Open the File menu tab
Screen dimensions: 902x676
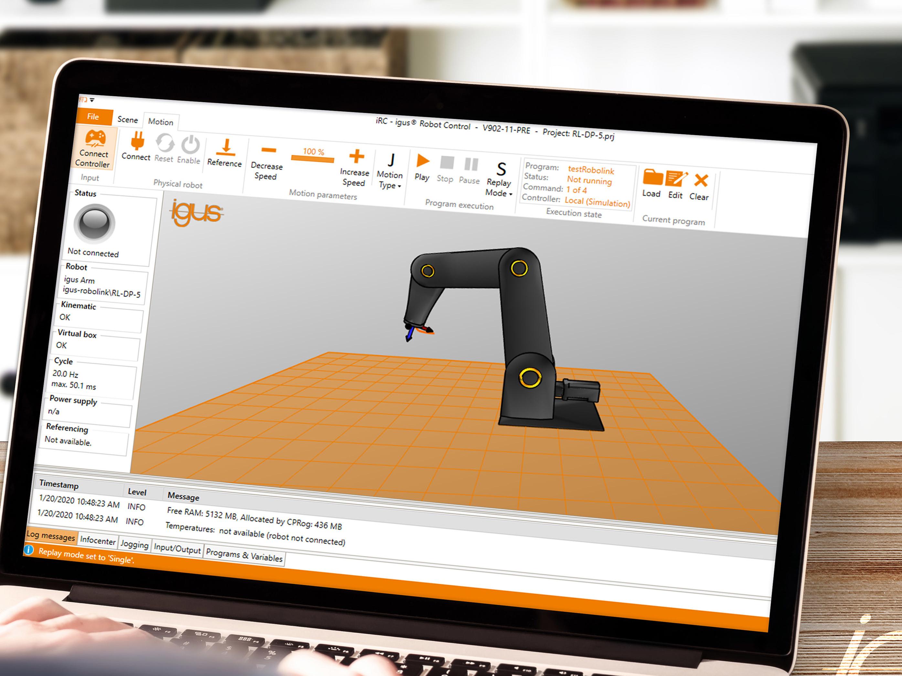point(94,117)
